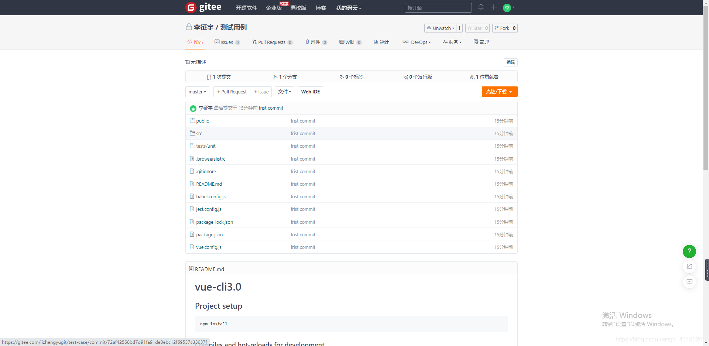Switch to the 统计 tab

381,42
